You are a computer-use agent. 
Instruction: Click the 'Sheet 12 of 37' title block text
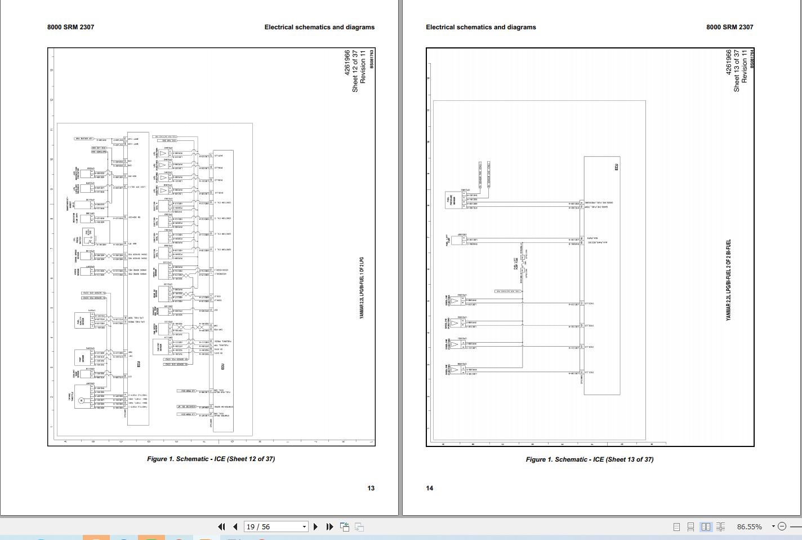[355, 71]
